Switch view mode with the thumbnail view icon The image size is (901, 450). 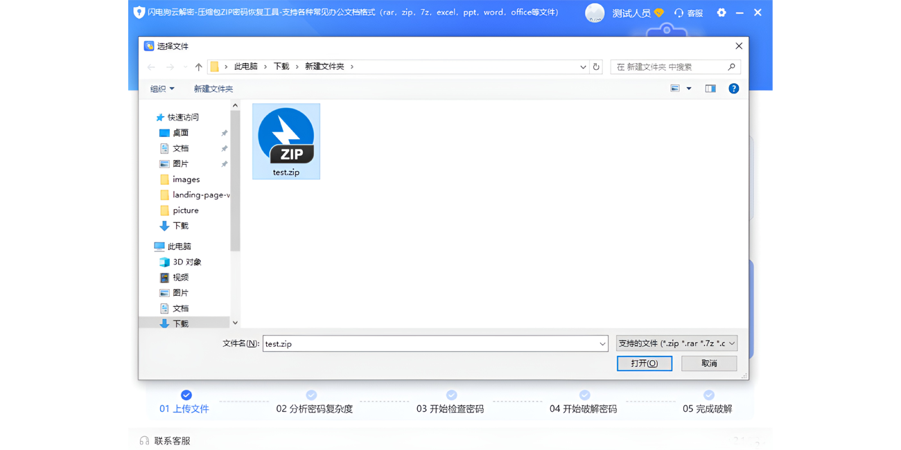click(x=675, y=88)
